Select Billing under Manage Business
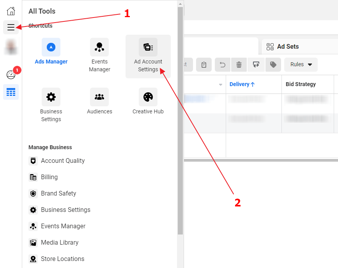Screen dimensions: 338x268 click(48, 177)
